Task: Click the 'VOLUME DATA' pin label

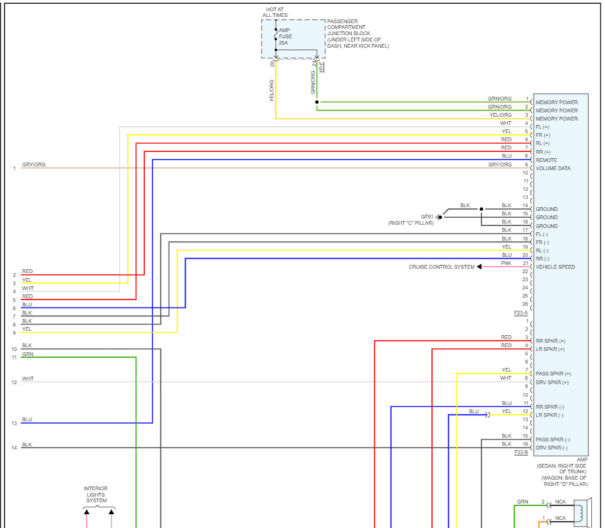Action: pyautogui.click(x=553, y=168)
